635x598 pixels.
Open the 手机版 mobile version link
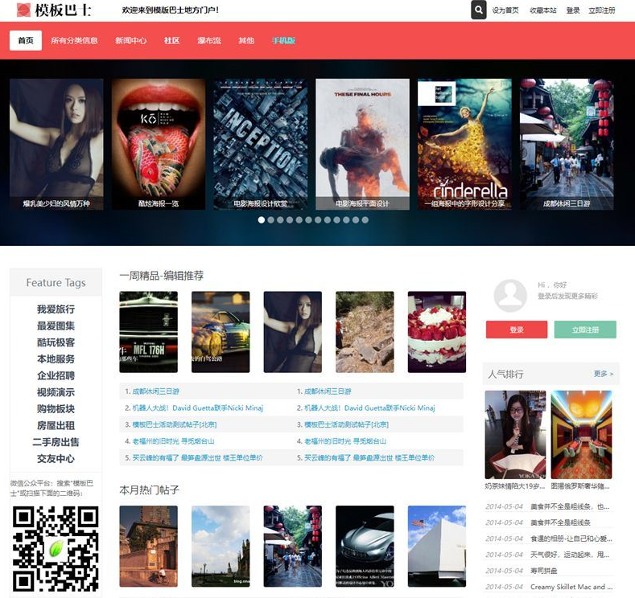283,40
